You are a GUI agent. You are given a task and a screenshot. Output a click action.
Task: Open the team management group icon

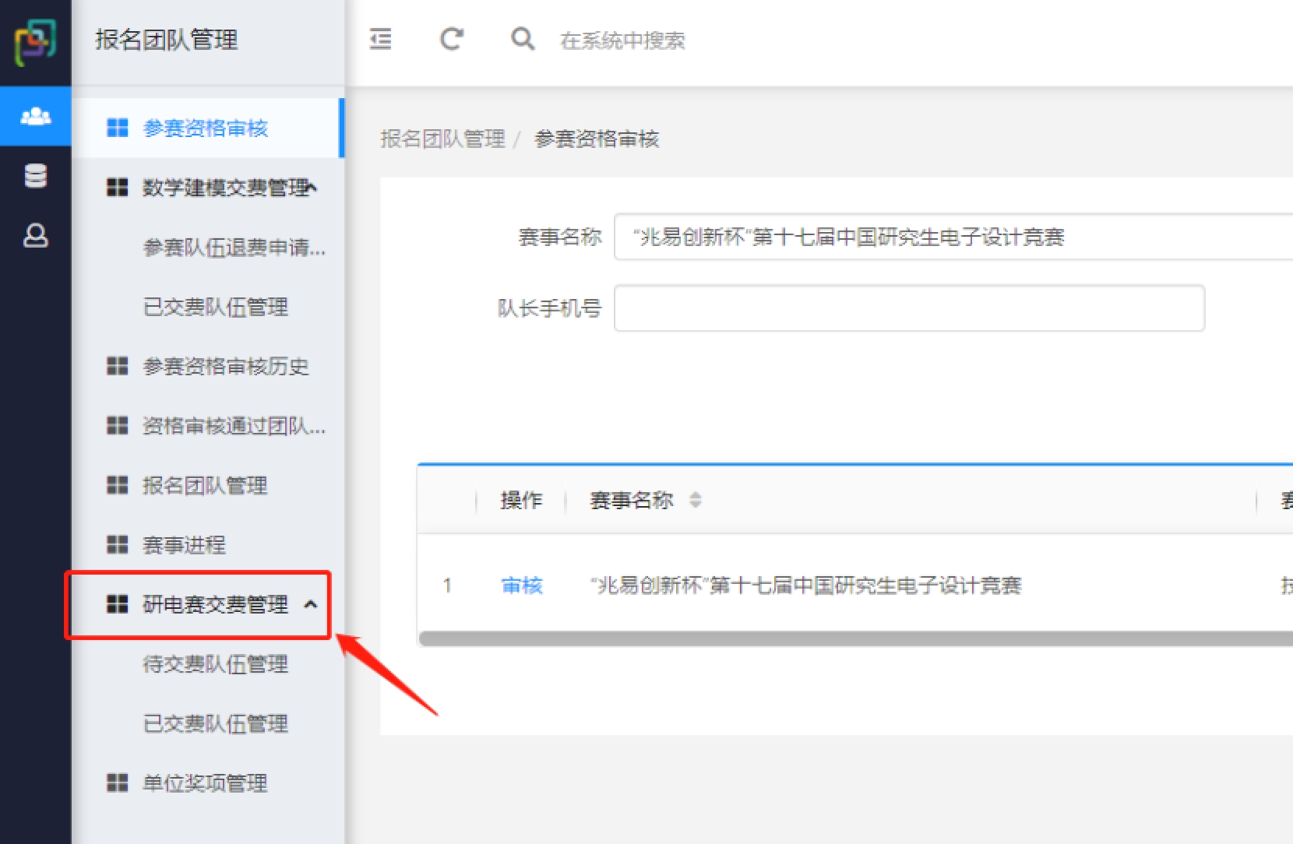point(35,117)
